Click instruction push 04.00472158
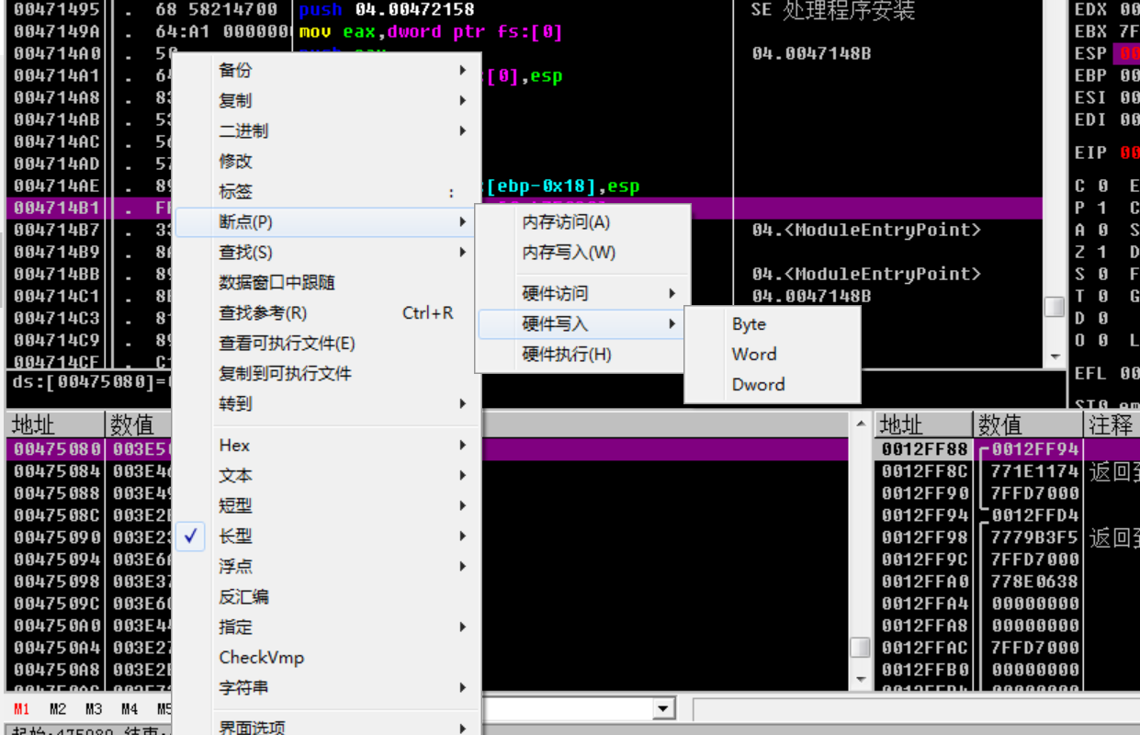Viewport: 1140px width, 735px height. click(387, 10)
